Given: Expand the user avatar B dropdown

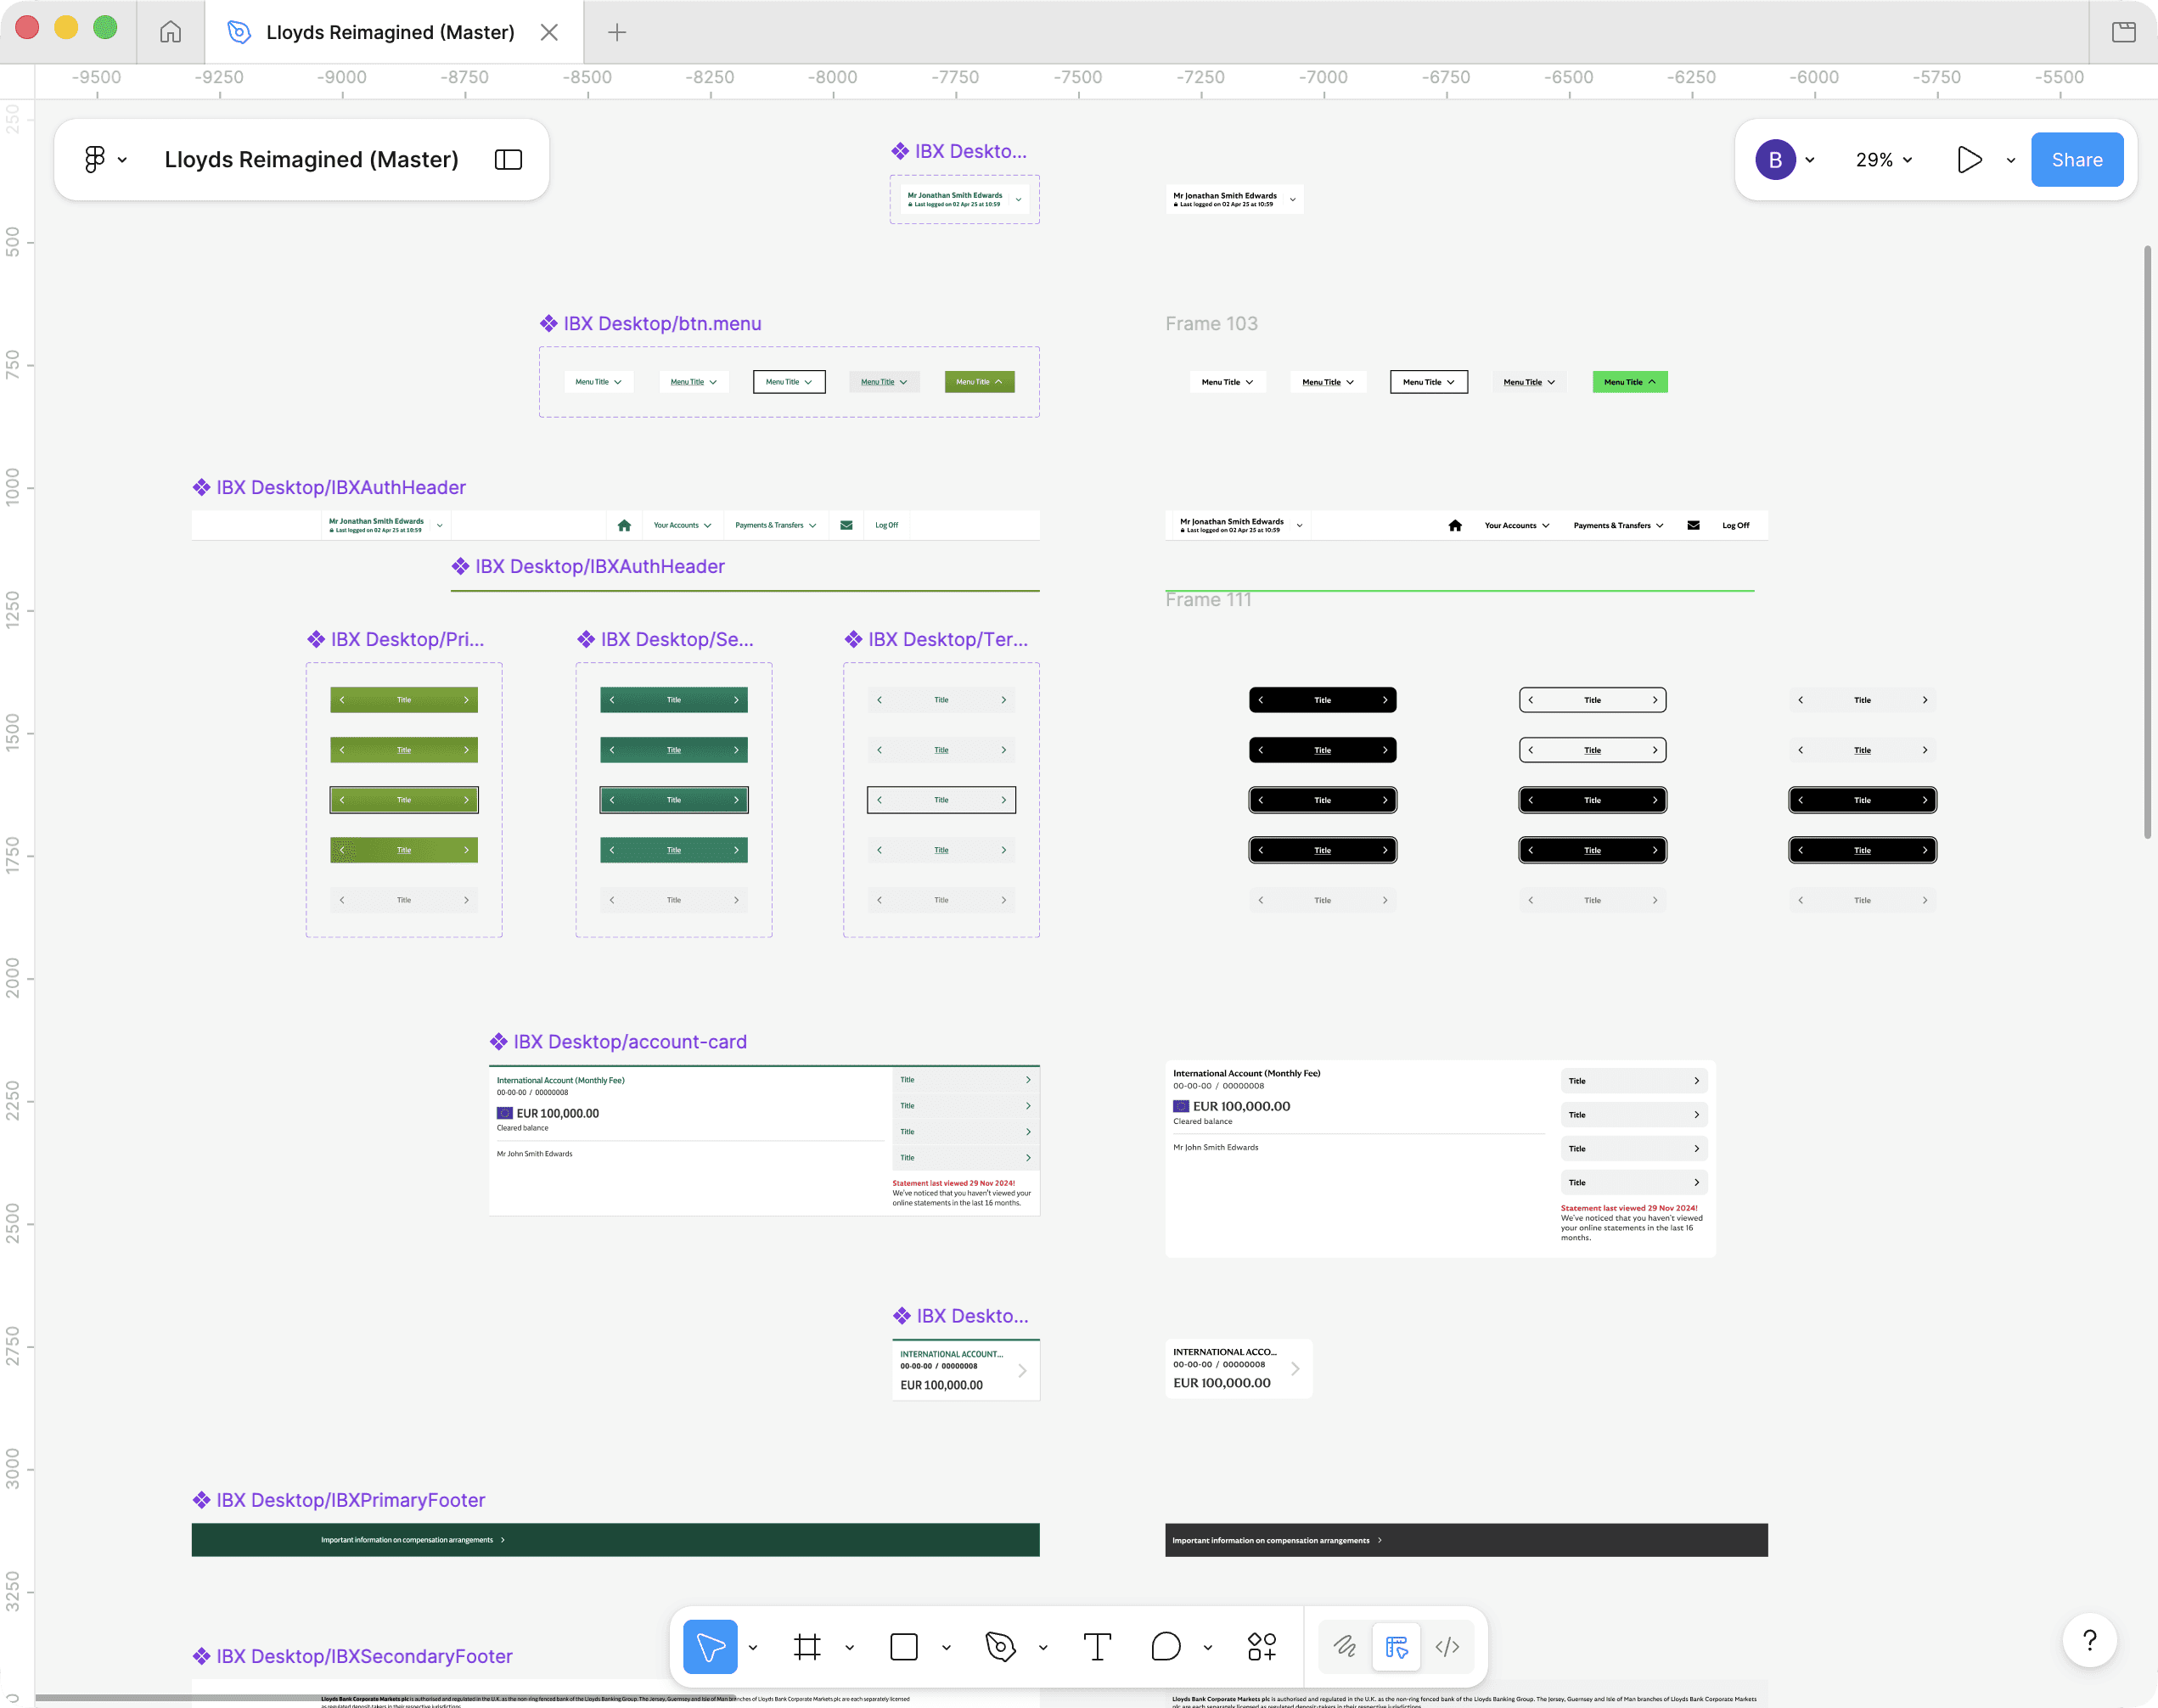Looking at the screenshot, I should (1809, 160).
